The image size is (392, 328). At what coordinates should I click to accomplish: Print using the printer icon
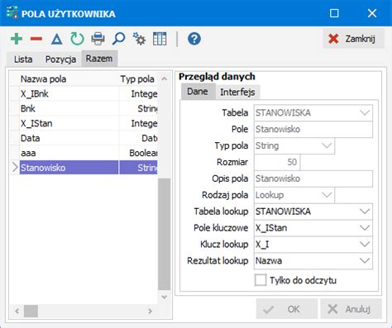(x=98, y=39)
